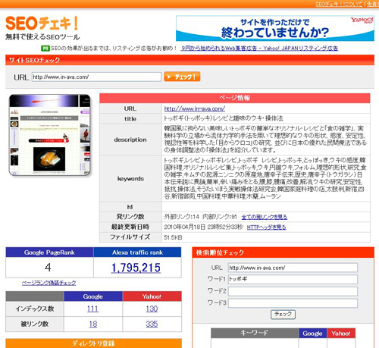Follow the http://www.in-ava.com/ page URL link

(x=195, y=108)
